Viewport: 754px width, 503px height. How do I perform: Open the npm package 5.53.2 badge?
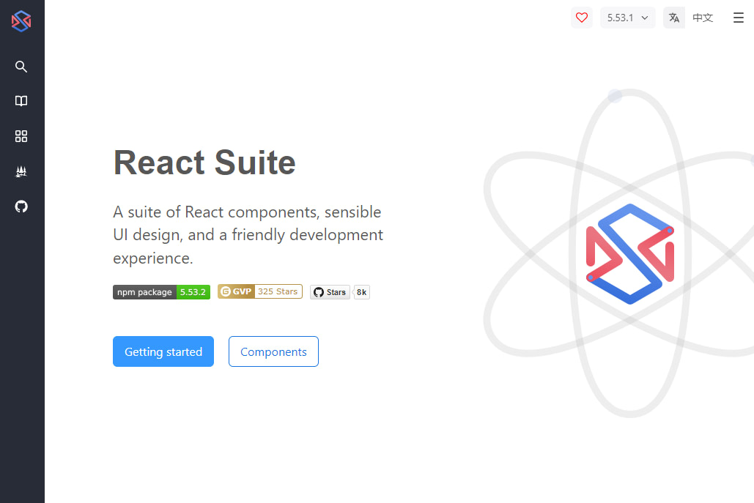coord(161,291)
